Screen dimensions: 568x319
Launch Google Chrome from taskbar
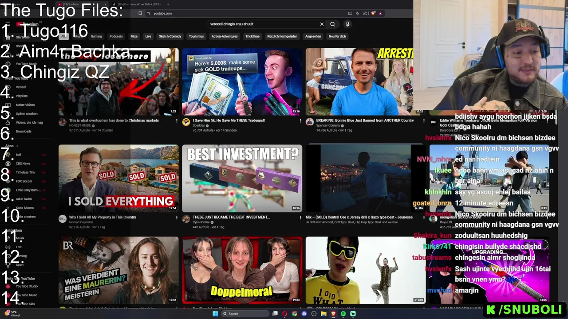click(x=294, y=314)
